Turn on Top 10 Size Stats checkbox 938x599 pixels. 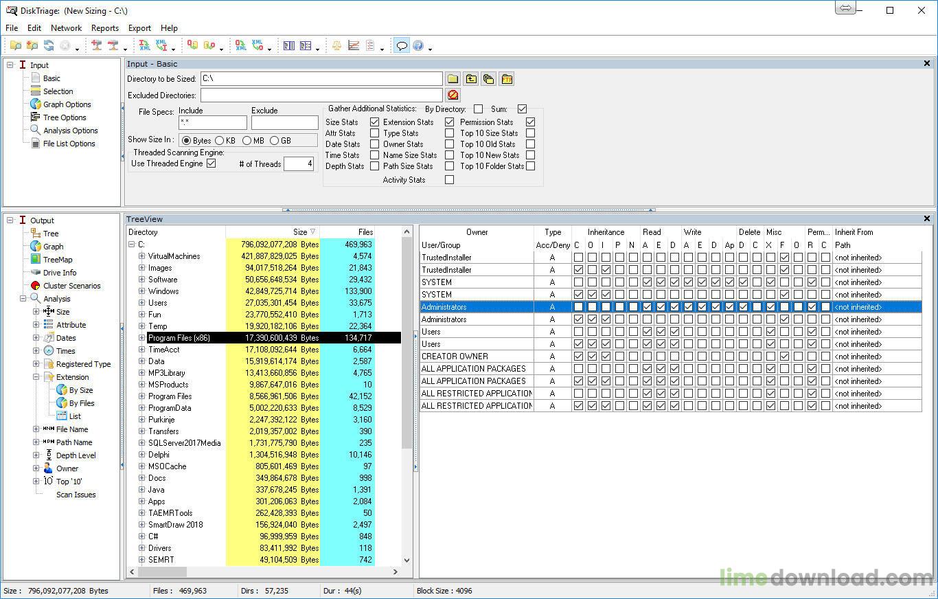pos(530,133)
